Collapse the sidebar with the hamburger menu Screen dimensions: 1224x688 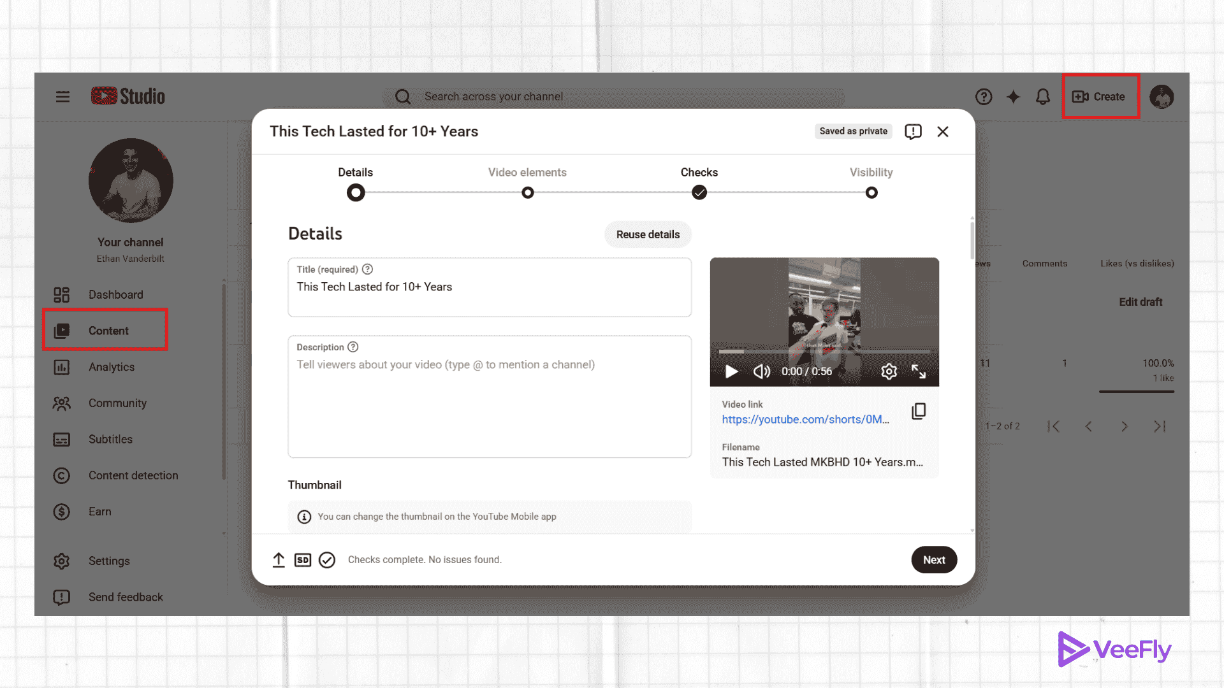tap(62, 96)
